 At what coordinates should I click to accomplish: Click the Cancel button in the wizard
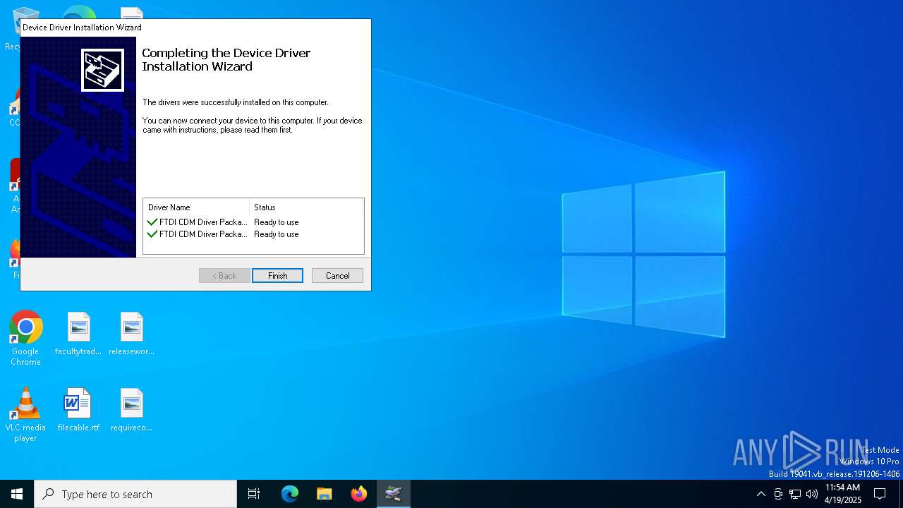coord(337,276)
